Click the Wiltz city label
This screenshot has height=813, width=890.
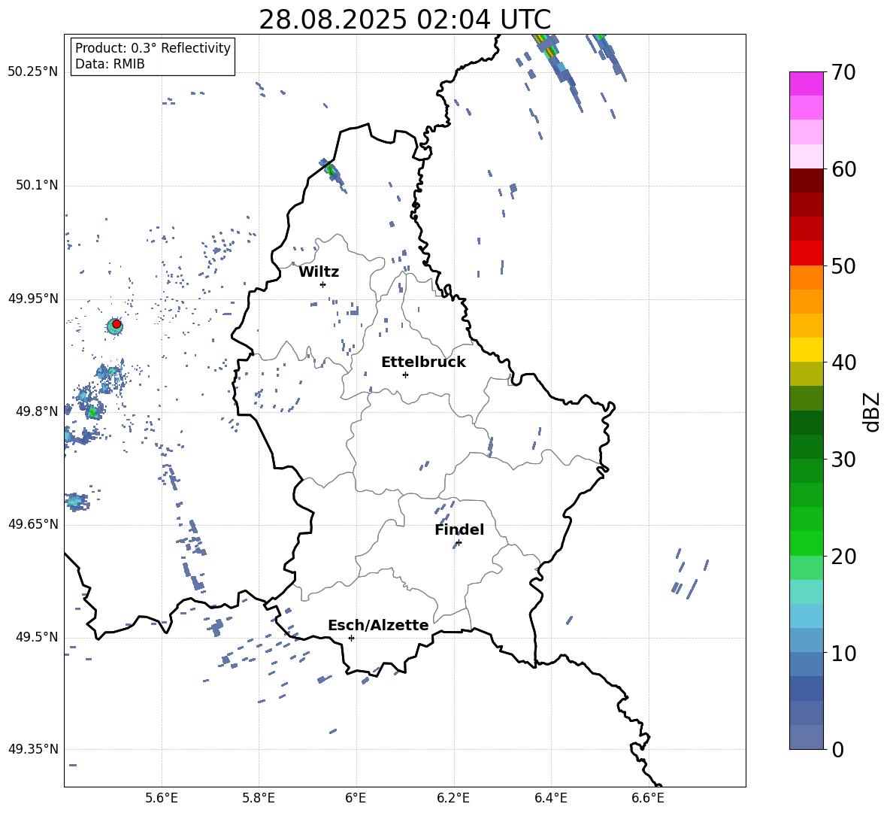tap(319, 272)
